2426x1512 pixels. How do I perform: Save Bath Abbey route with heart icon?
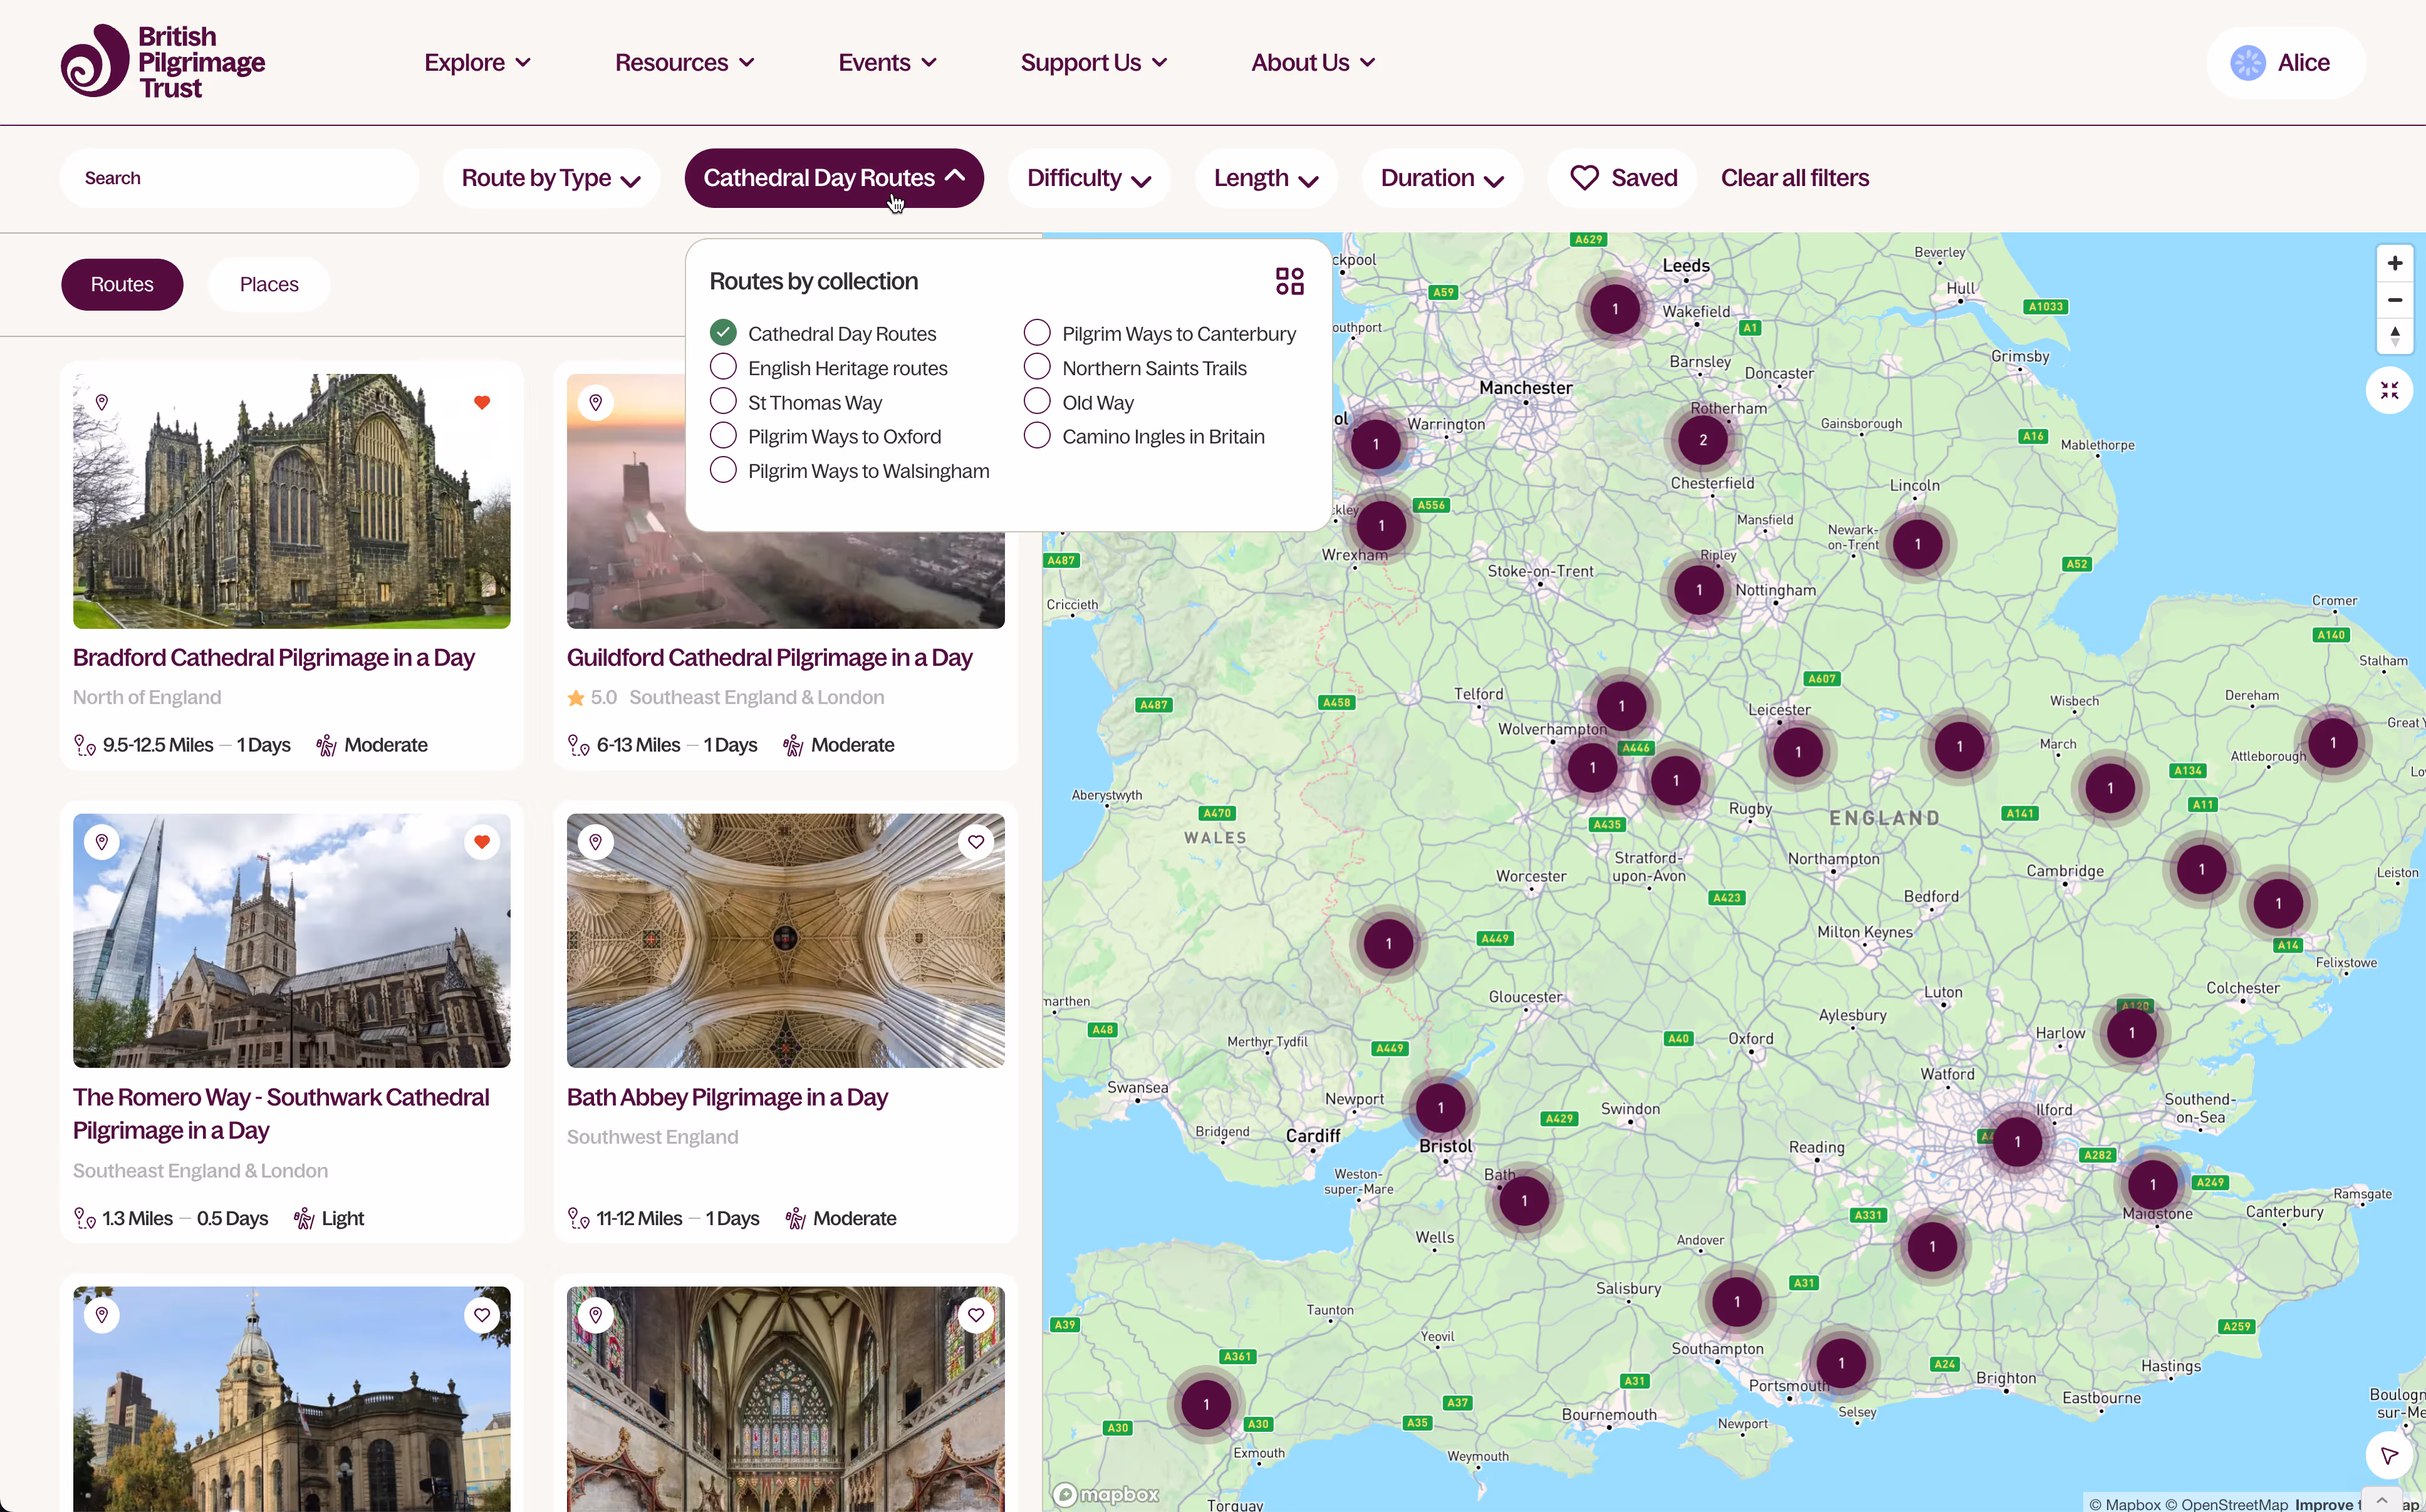point(975,842)
